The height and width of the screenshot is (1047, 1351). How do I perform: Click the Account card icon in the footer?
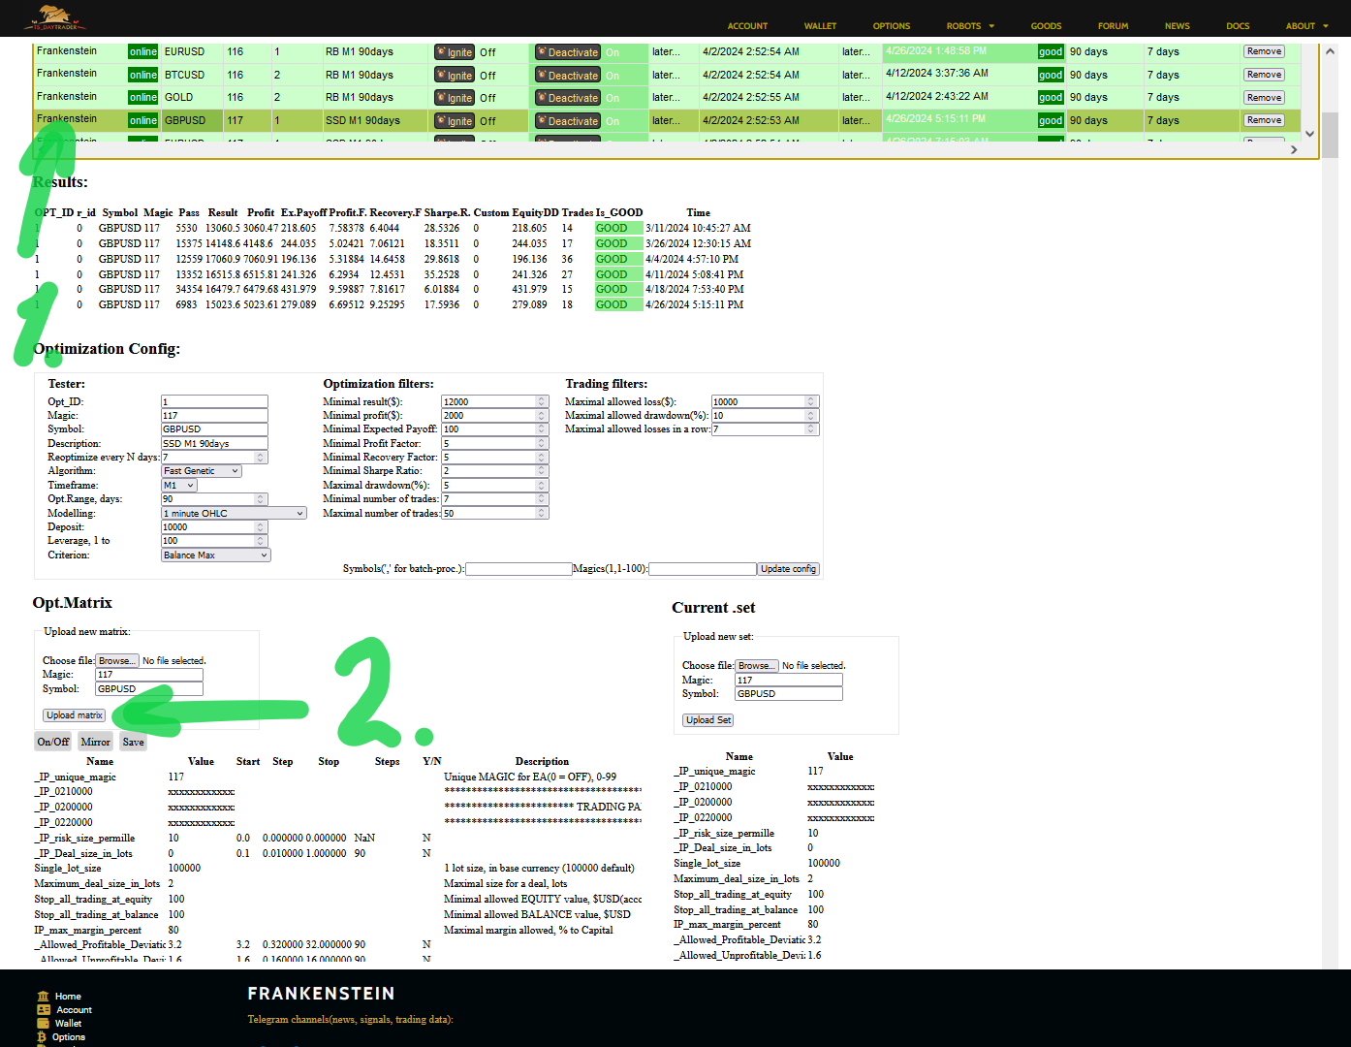coord(43,1010)
